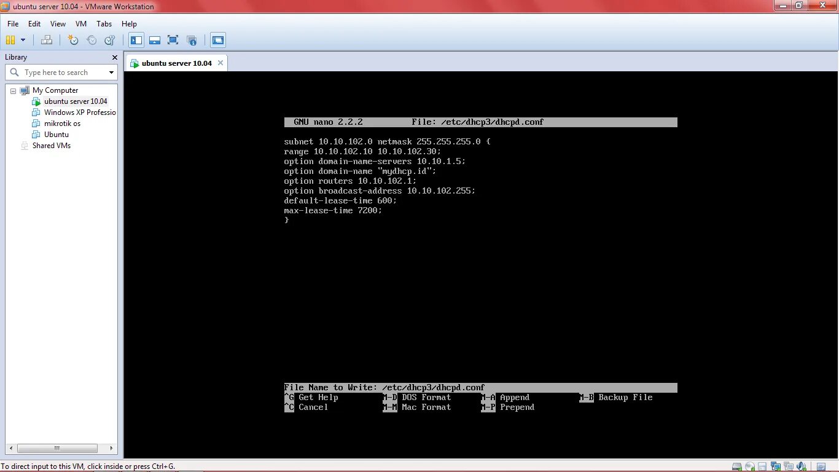Screen dimensions: 839x472
Task: Open the File menu
Action: tap(13, 24)
